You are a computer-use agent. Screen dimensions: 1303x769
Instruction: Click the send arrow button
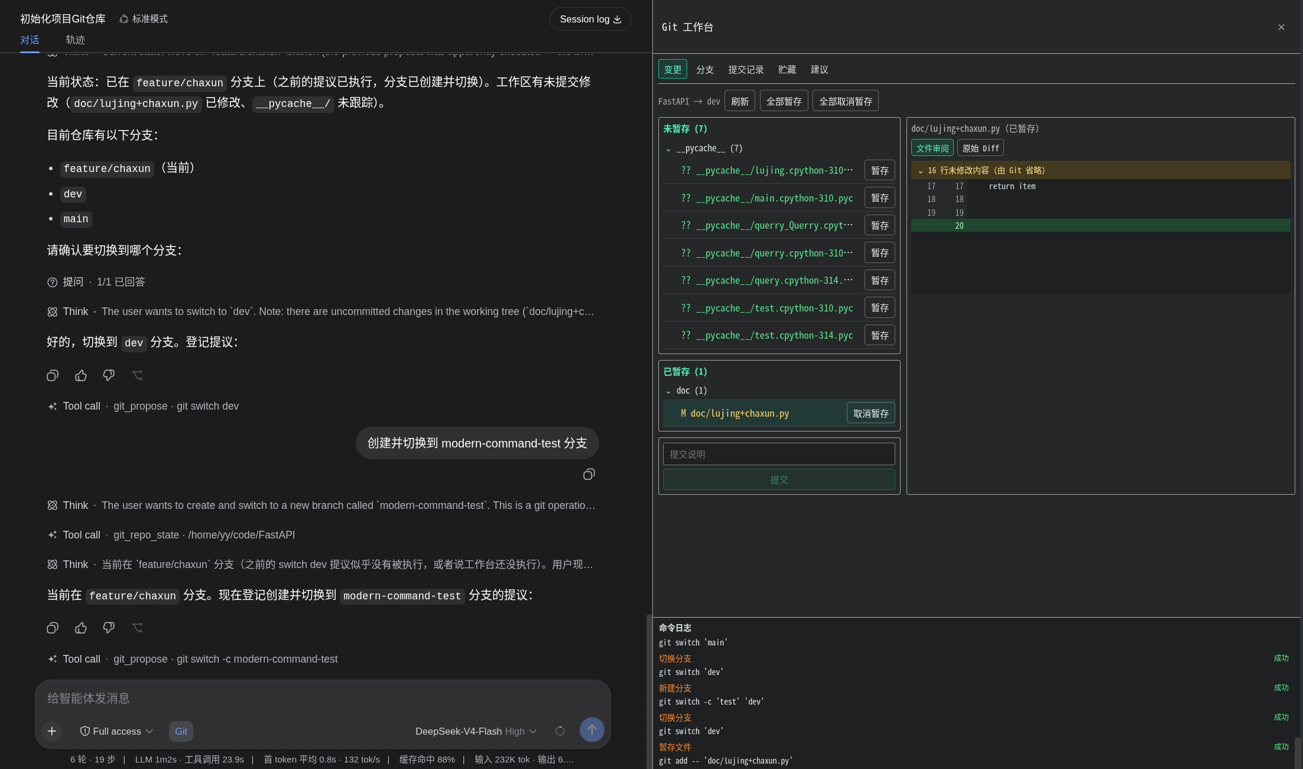click(x=592, y=730)
